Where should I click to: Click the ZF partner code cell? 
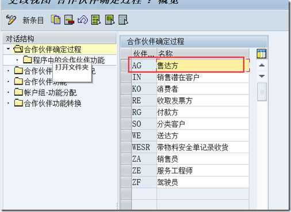(x=144, y=183)
